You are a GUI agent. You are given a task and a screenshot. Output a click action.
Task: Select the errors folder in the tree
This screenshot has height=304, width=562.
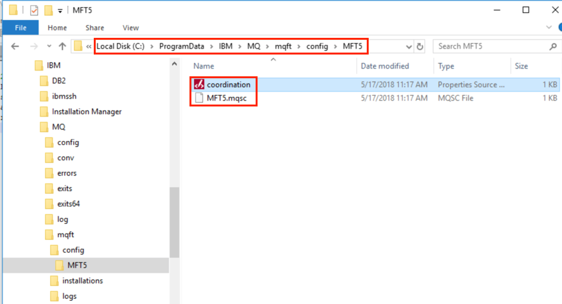coord(67,173)
